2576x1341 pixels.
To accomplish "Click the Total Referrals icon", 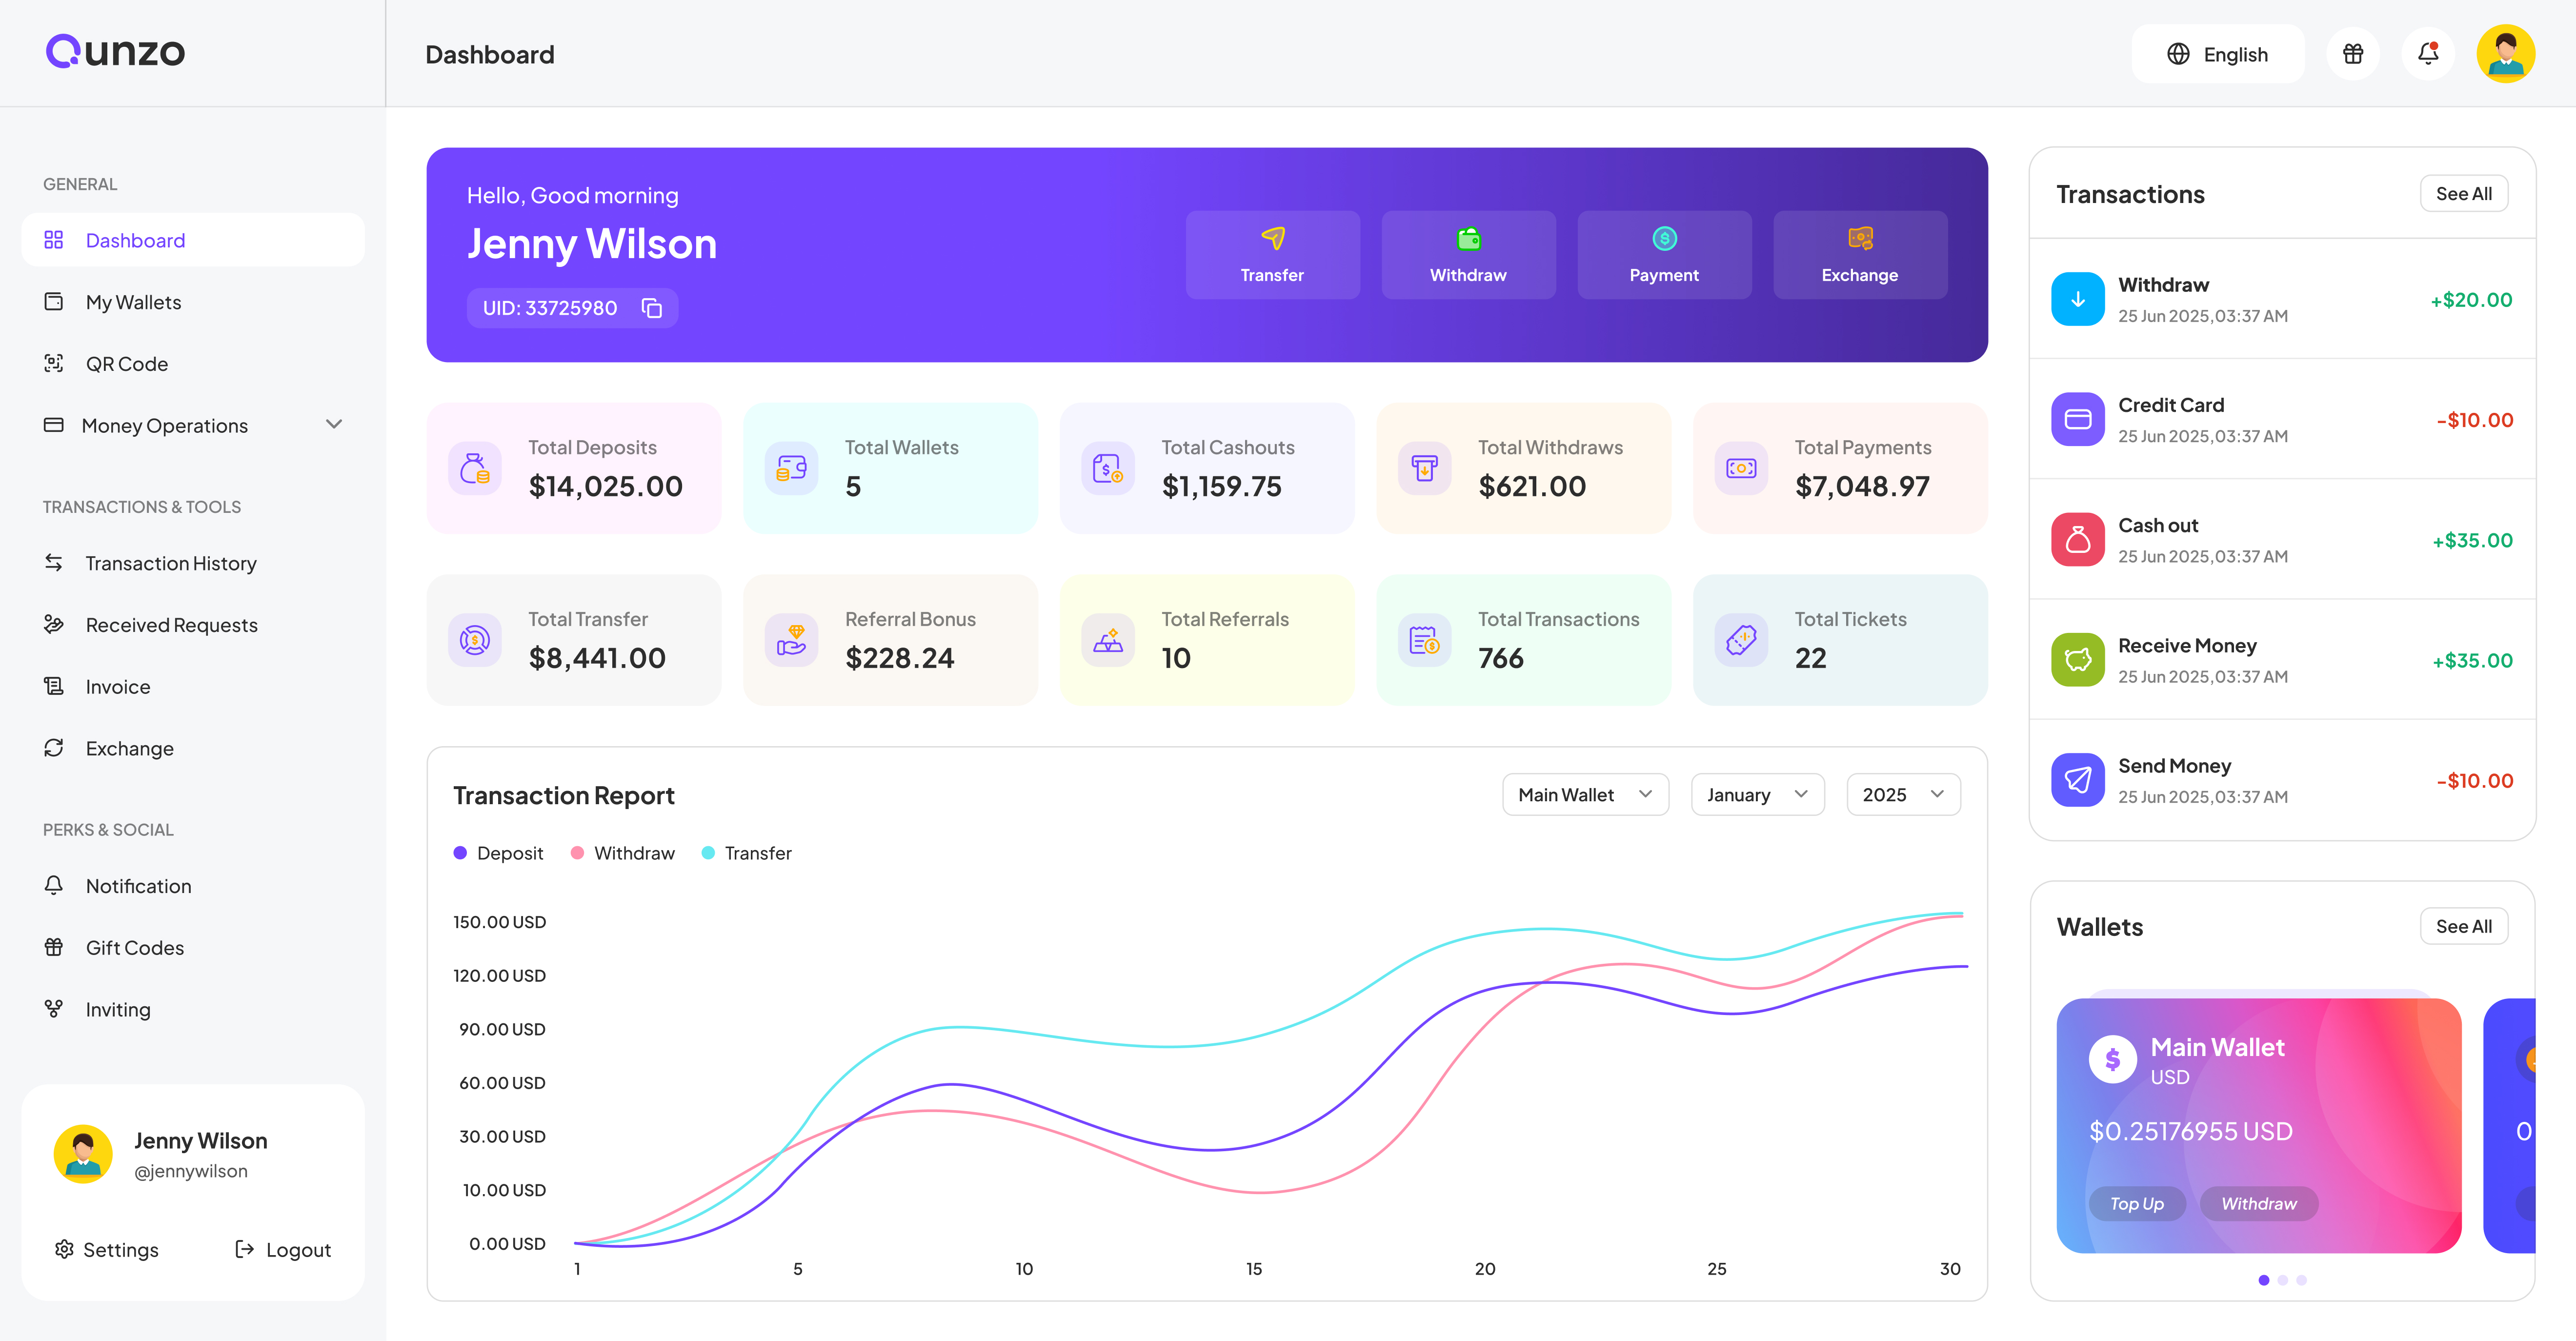I will (1108, 640).
